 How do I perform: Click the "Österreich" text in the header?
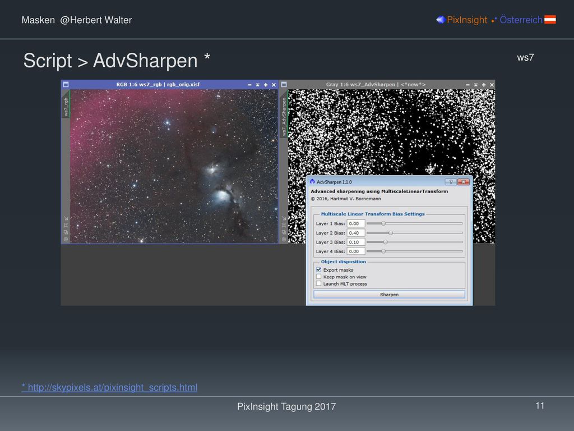(x=521, y=20)
